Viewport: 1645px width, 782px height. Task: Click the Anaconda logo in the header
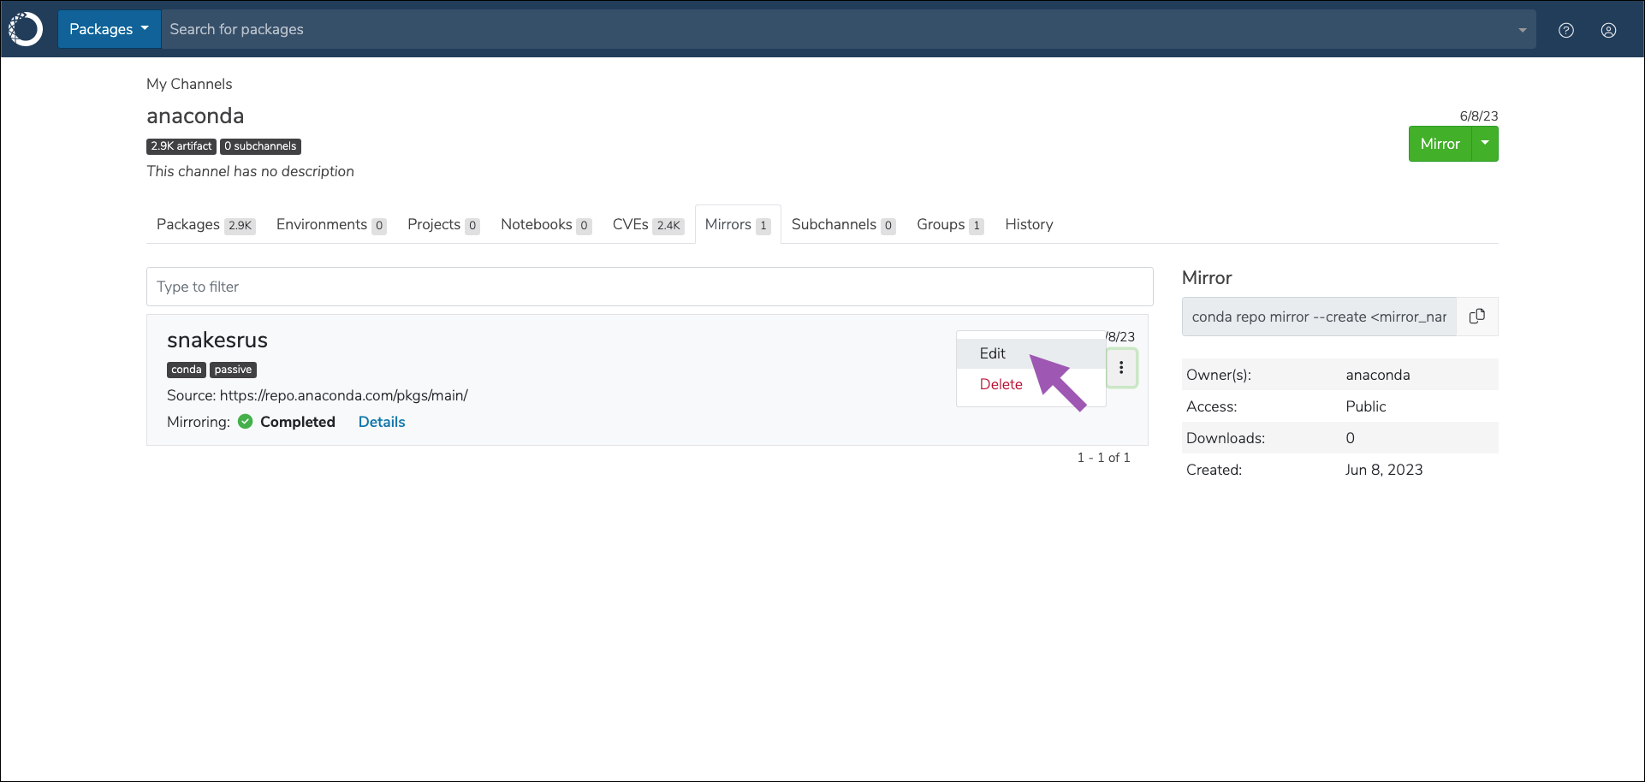point(26,29)
